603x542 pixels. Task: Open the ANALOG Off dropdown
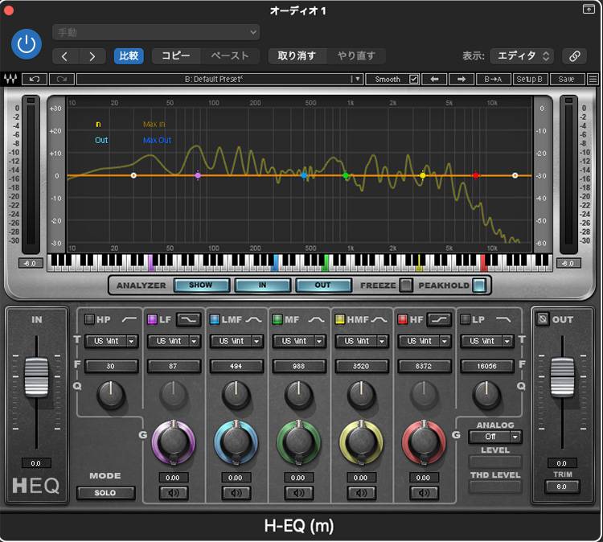pos(495,437)
